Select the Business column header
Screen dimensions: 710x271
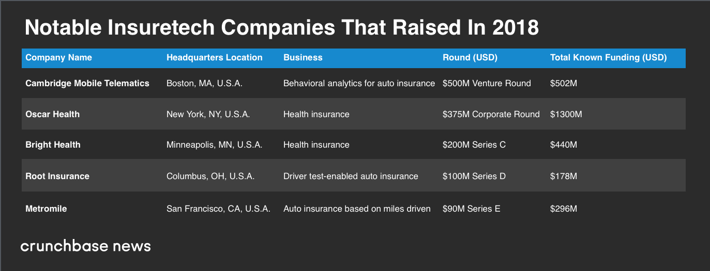[x=303, y=58]
